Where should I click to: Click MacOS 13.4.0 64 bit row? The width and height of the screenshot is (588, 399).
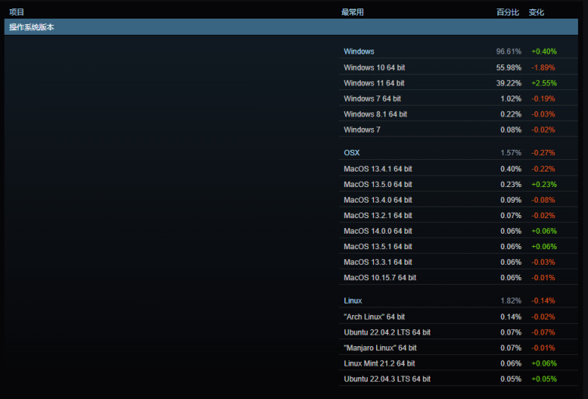[458, 200]
